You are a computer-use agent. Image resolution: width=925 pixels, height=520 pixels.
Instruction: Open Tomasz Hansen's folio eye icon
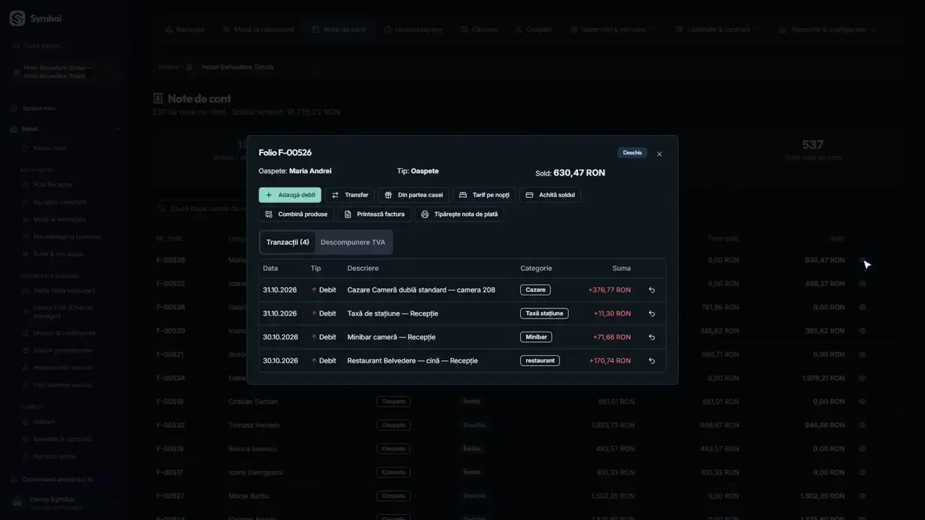pyautogui.click(x=862, y=425)
